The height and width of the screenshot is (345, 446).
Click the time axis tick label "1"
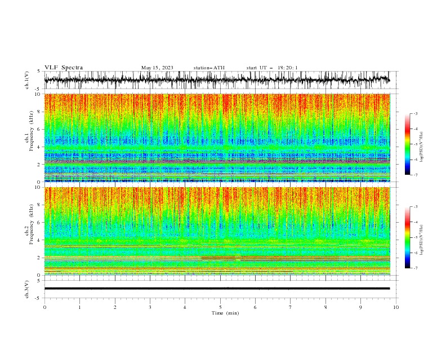coord(79,307)
